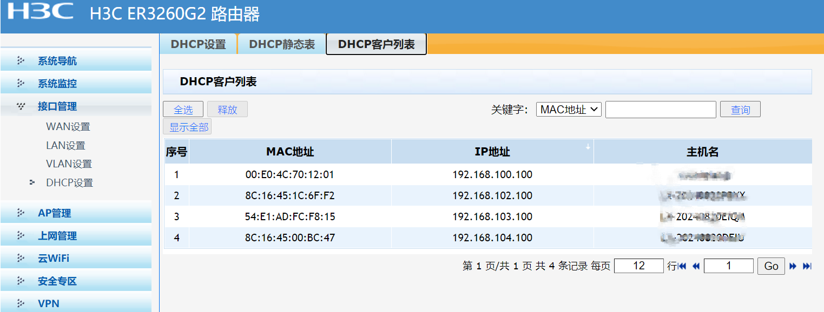Screen dimensions: 824x312
Task: Expand 云WiFi menu section
Action: coord(76,258)
